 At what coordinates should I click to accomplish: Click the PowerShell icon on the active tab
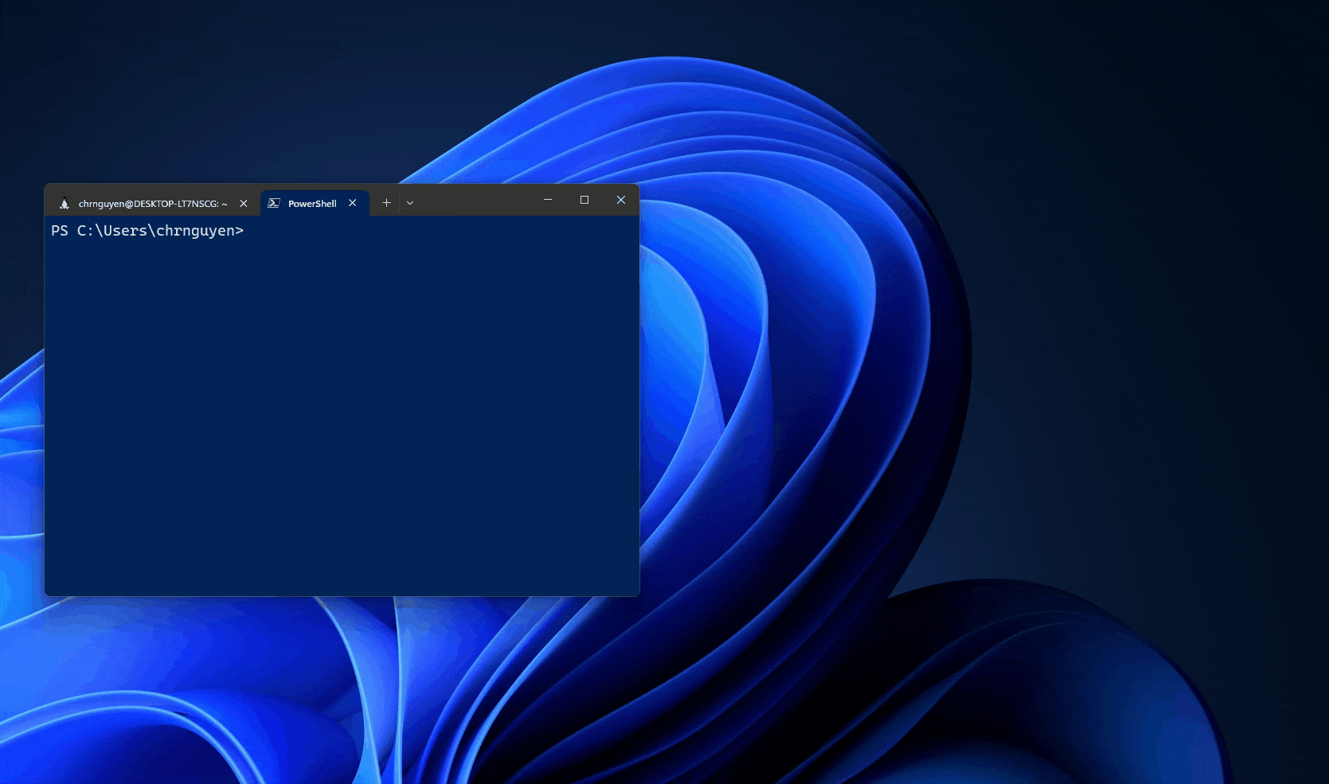[x=274, y=203]
